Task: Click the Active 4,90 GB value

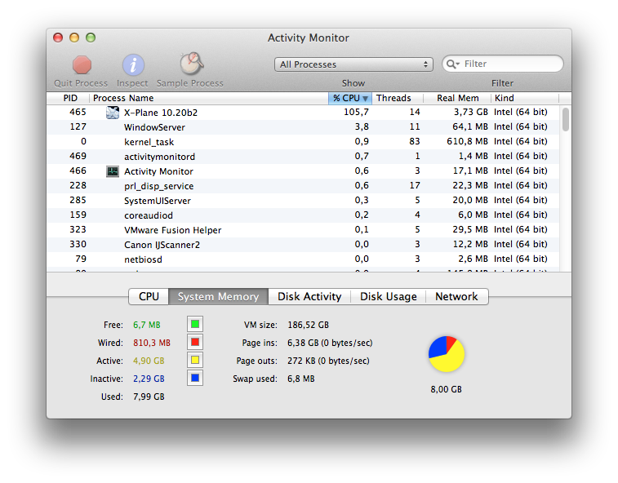Action: click(x=149, y=361)
